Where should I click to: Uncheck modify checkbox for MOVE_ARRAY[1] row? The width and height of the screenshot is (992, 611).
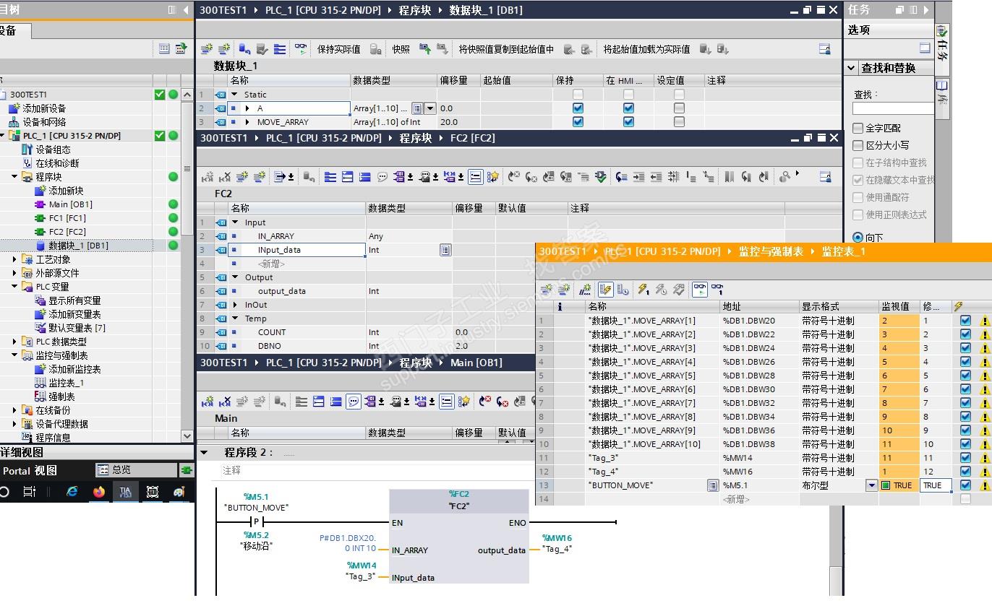965,321
